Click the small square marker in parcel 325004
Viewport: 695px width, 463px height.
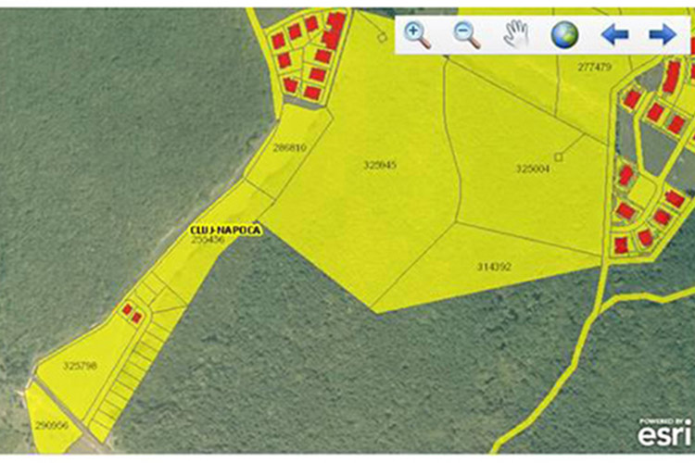pyautogui.click(x=558, y=156)
